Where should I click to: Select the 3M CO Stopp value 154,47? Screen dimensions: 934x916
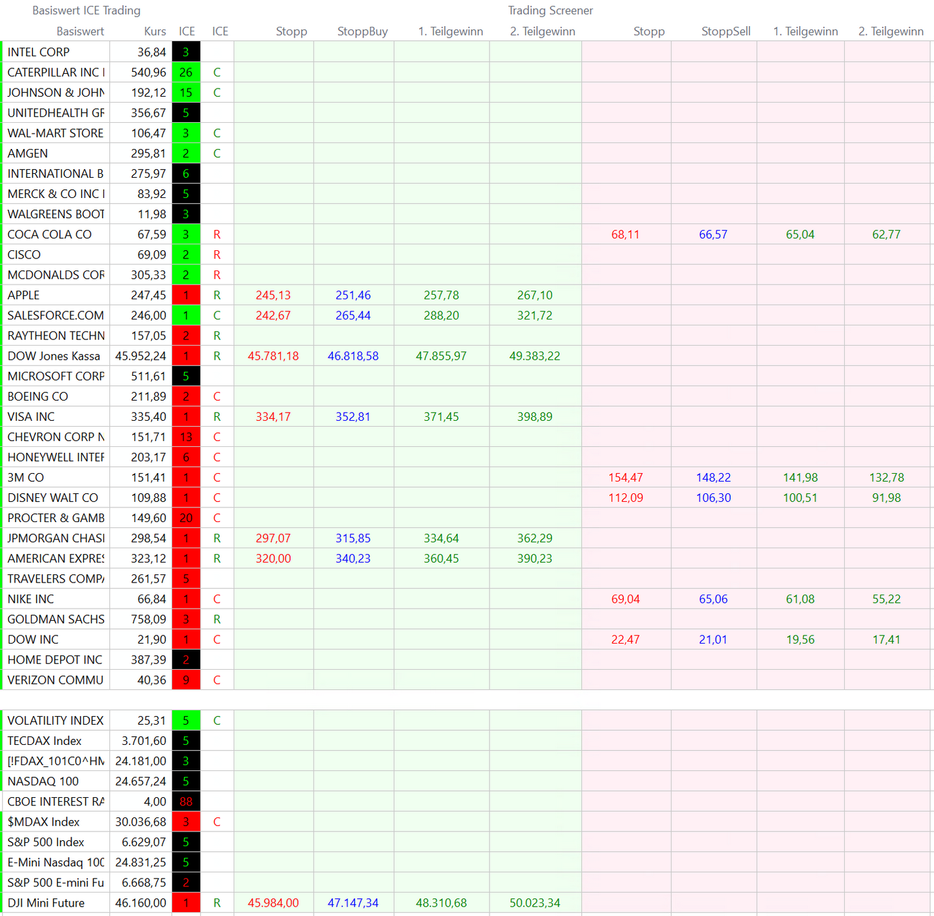tap(625, 478)
